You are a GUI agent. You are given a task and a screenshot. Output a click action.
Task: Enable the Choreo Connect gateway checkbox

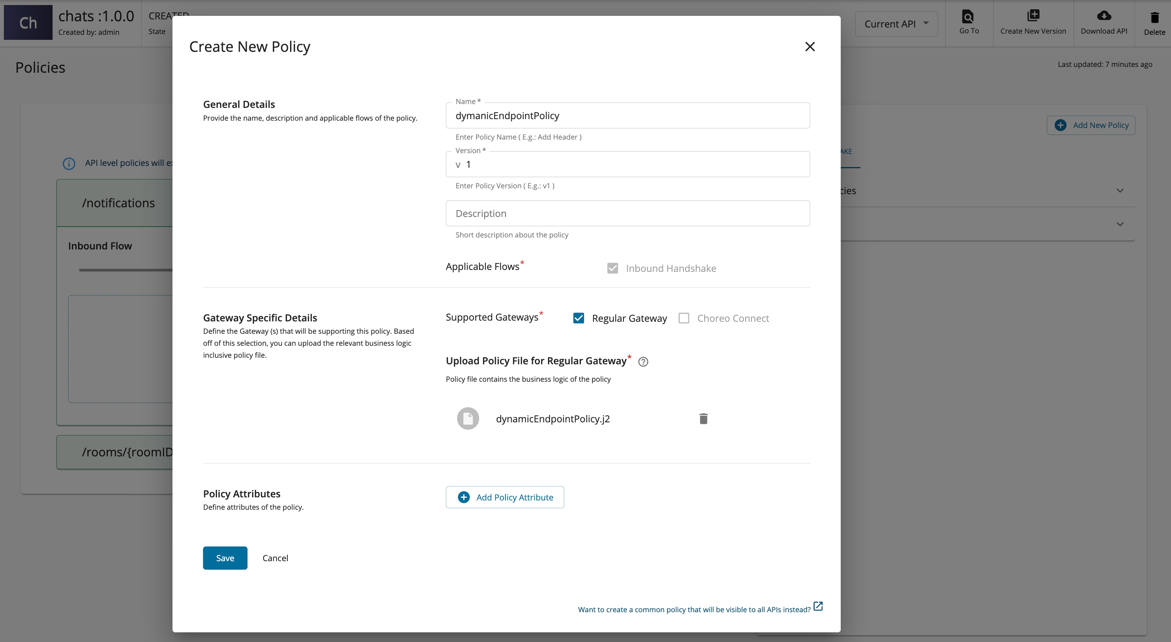pos(684,318)
